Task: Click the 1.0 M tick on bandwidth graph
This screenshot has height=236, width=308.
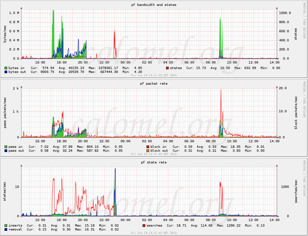Action: pyautogui.click(x=14, y=13)
